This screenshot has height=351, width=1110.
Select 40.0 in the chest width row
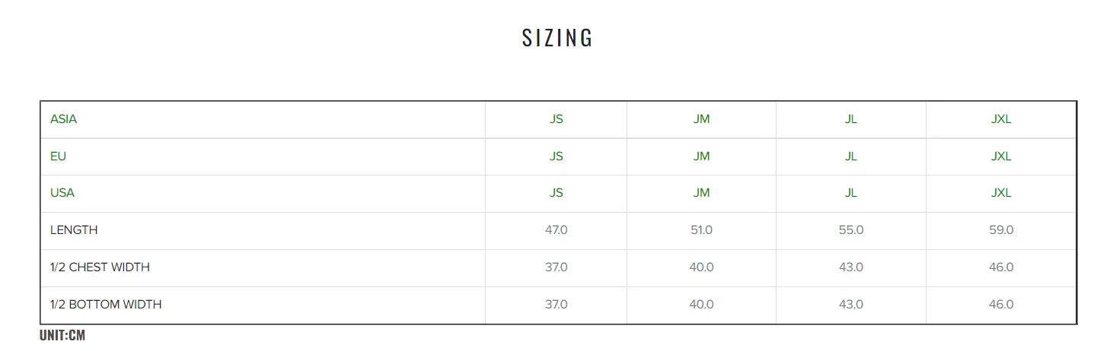coord(701,267)
